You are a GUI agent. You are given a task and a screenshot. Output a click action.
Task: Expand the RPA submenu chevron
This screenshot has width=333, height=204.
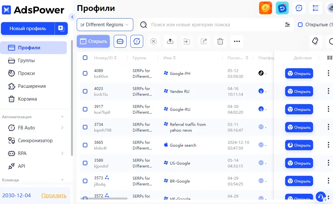click(x=62, y=153)
